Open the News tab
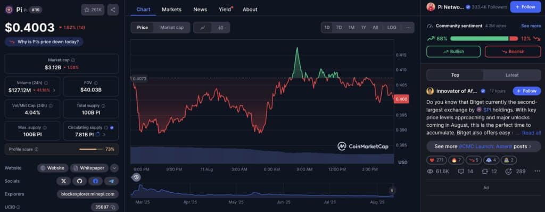The image size is (545, 212). tap(200, 10)
